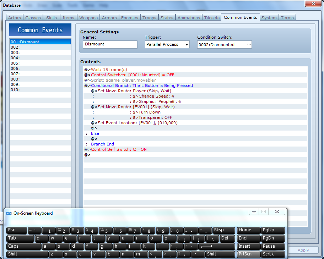Select Set Move Route: [EV001] command

pos(195,107)
